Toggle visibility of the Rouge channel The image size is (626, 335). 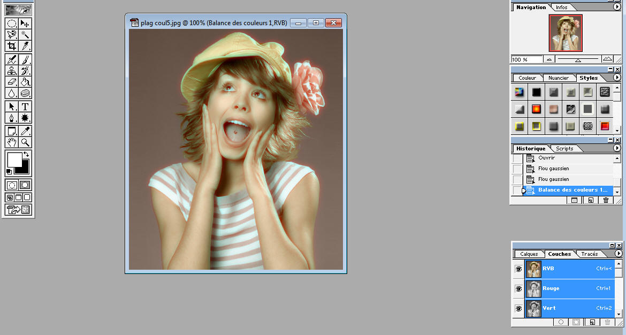(518, 288)
